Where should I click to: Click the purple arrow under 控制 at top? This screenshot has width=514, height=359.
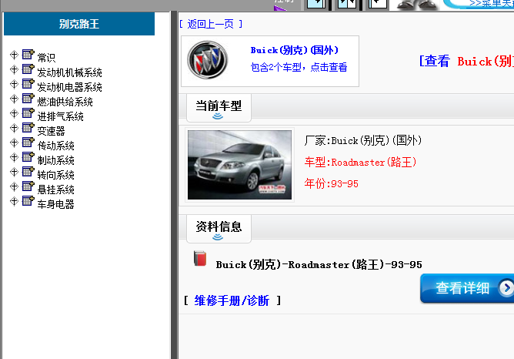point(279,8)
